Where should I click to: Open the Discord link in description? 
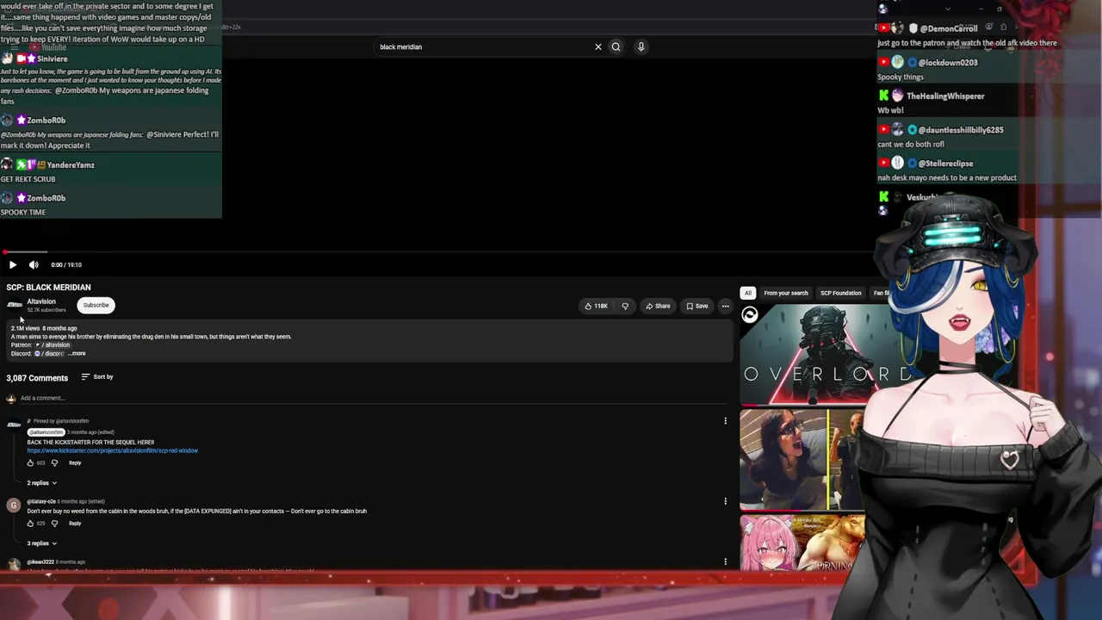click(49, 353)
